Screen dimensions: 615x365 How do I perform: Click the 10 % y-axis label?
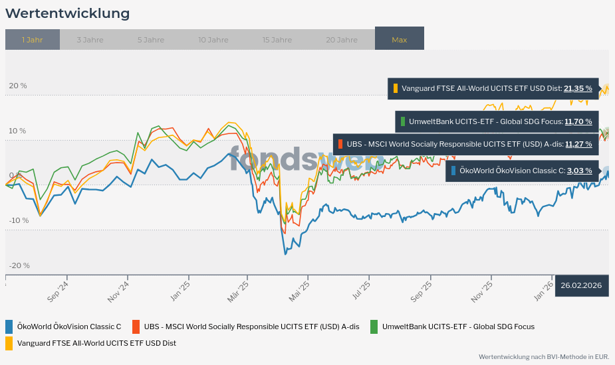coord(17,131)
